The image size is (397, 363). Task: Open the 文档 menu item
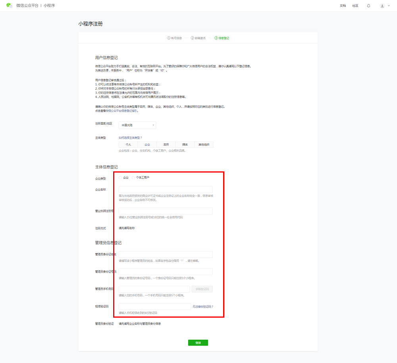click(343, 6)
